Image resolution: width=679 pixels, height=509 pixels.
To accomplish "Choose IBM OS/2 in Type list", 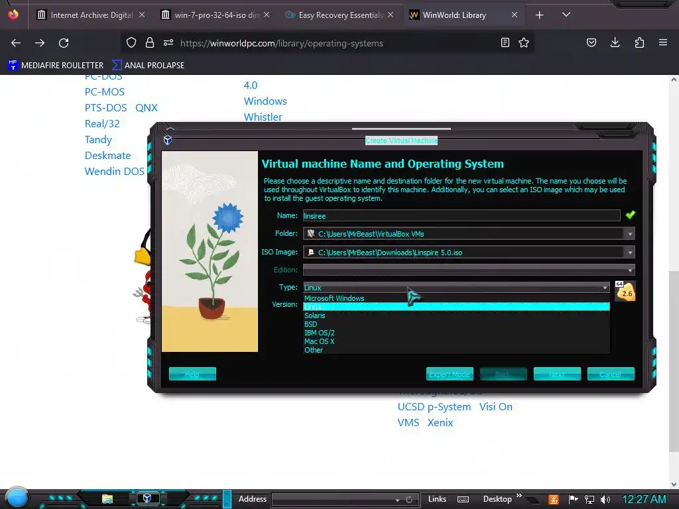I will 456,333.
